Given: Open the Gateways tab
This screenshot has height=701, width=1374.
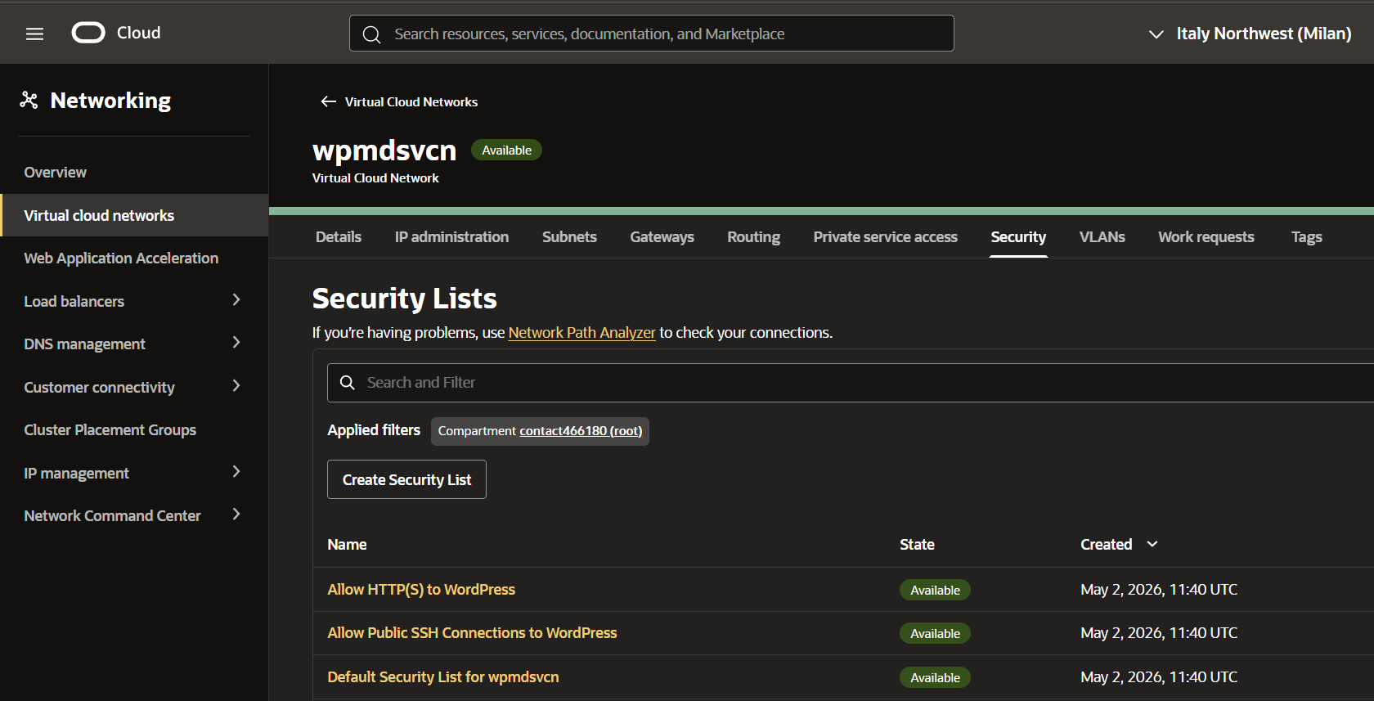Looking at the screenshot, I should [662, 237].
